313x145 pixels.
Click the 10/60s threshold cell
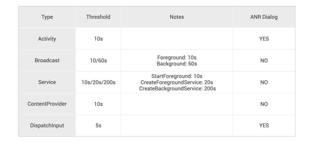coord(98,60)
